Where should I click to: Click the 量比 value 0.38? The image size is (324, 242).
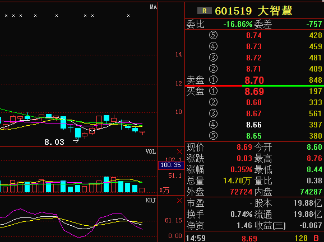click(x=314, y=181)
